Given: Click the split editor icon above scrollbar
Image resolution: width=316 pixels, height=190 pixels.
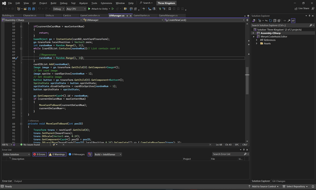Looking at the screenshot, I should coord(248,20).
